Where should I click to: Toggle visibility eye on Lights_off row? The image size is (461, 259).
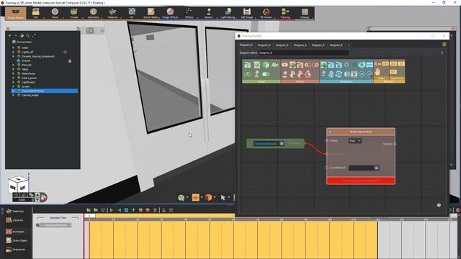(65, 52)
